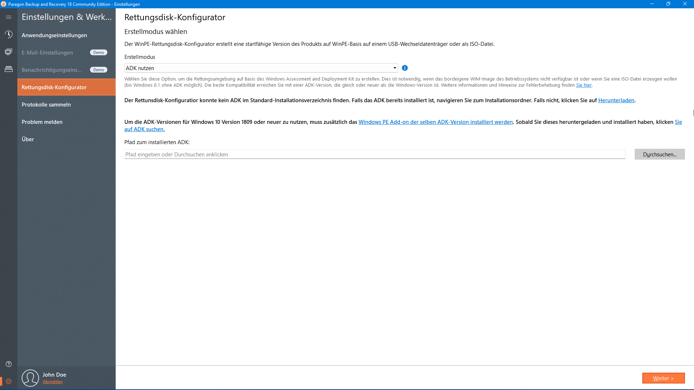The height and width of the screenshot is (390, 694).
Task: Click the Weiter > button
Action: coord(663,378)
